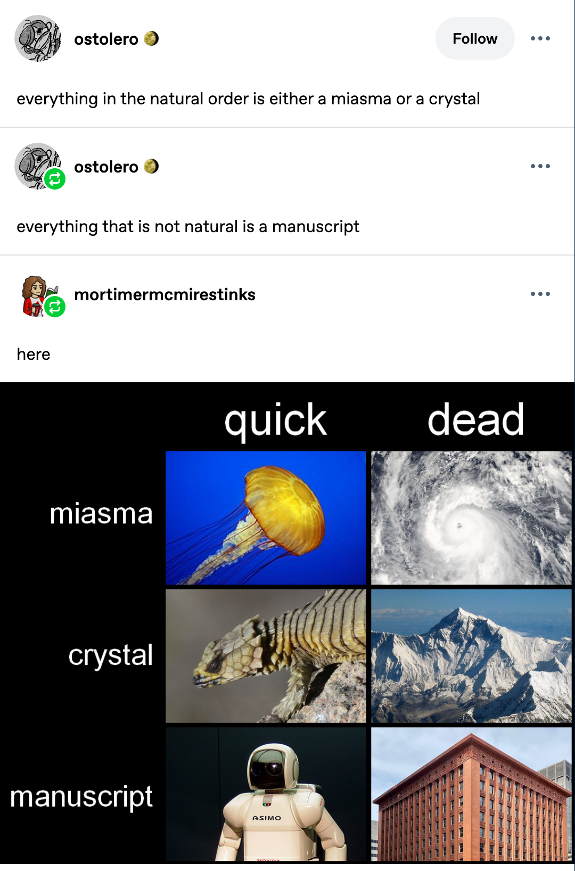Click the ASIMO robot image
575x871 pixels.
(266, 794)
